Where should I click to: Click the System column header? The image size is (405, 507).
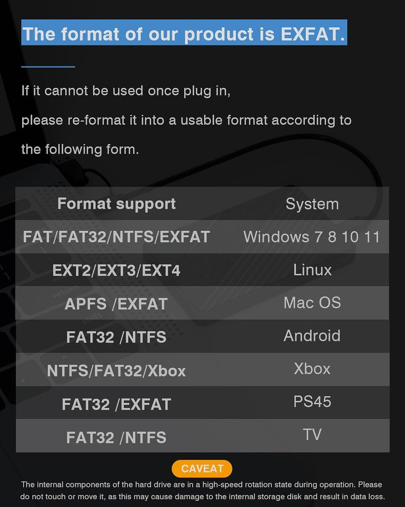point(312,204)
